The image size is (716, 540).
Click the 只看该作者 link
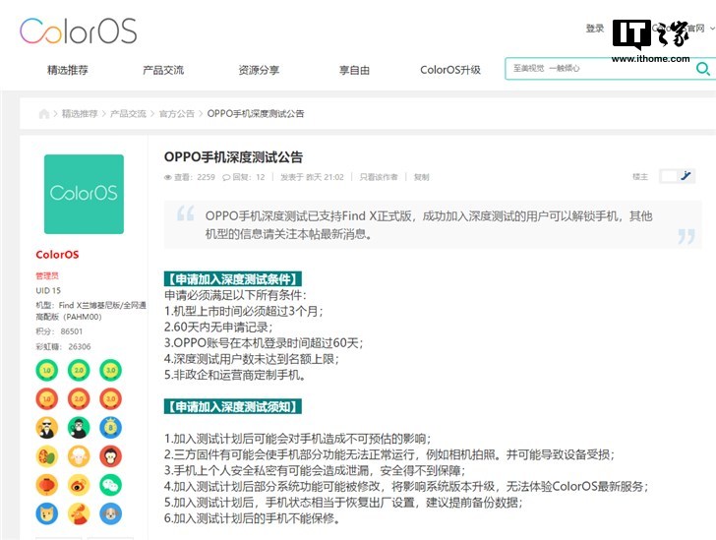pos(379,177)
